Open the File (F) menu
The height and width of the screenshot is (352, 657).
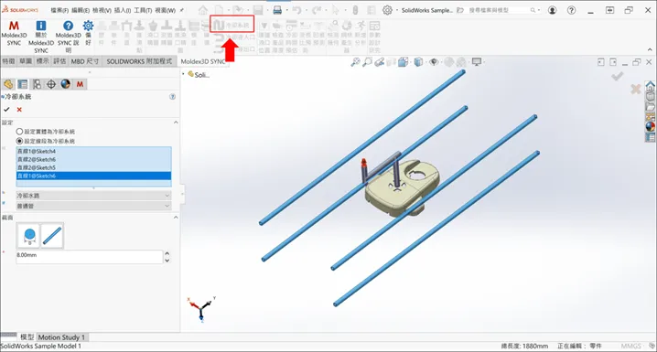coord(59,10)
